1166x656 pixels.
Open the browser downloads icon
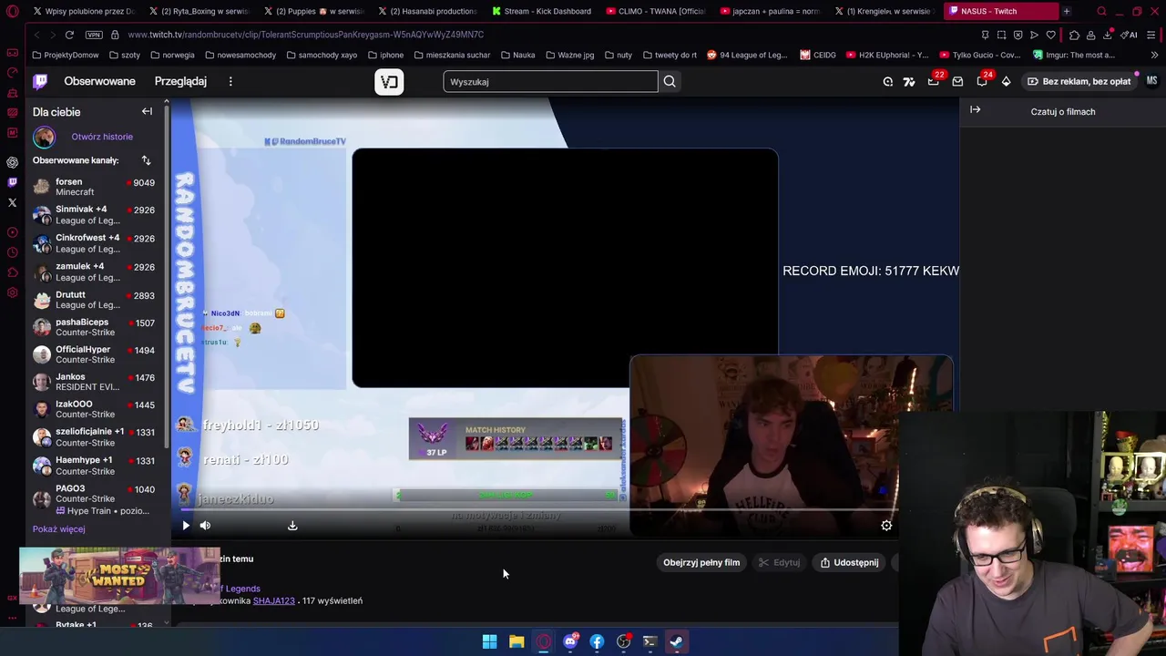coord(1107,35)
